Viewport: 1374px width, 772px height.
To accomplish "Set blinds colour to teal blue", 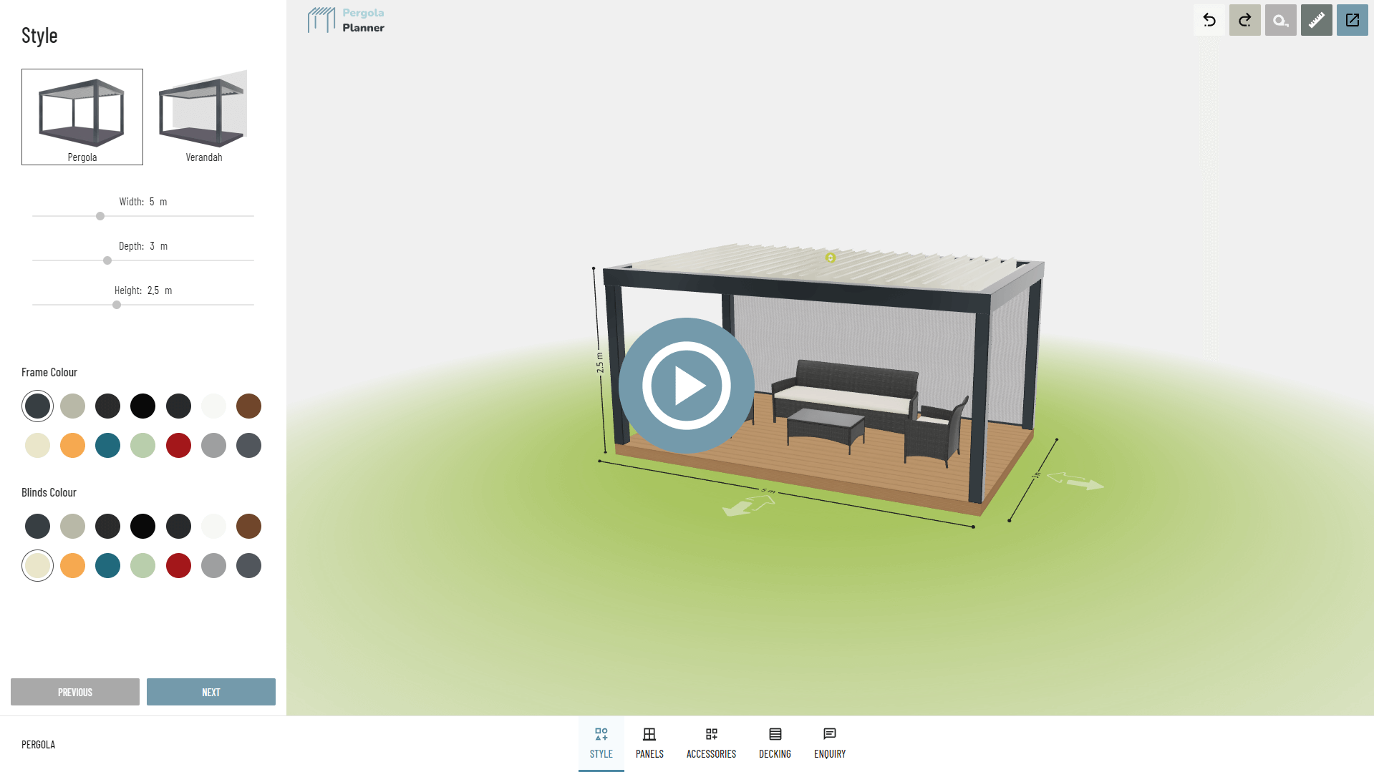I will click(107, 566).
